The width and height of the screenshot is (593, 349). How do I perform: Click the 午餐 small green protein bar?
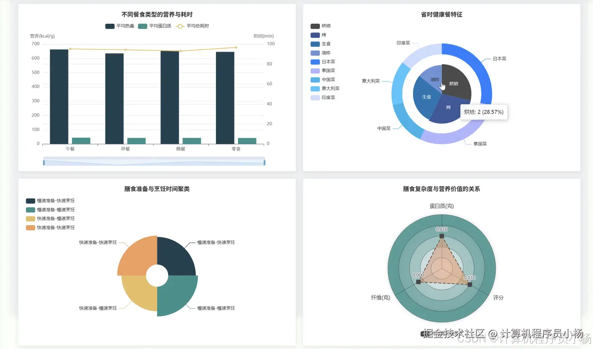click(x=81, y=141)
